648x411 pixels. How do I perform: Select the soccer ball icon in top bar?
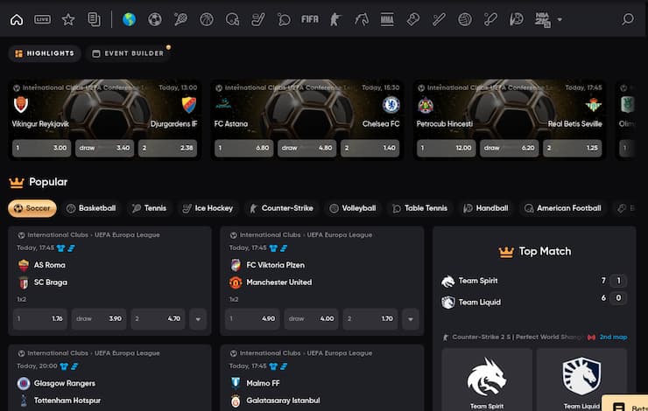point(155,19)
